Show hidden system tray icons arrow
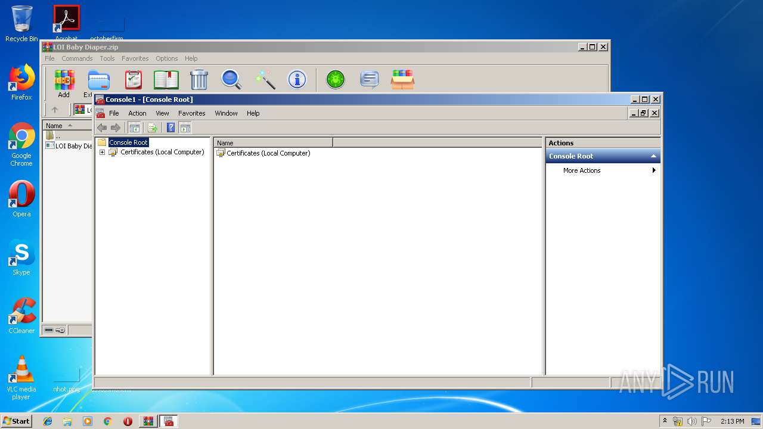This screenshot has width=763, height=429. coord(665,421)
